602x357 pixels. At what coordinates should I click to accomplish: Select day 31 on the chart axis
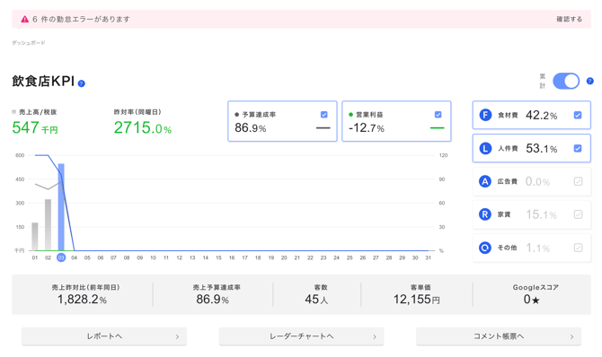click(428, 257)
